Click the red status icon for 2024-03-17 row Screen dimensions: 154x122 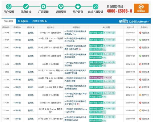pos(140,80)
